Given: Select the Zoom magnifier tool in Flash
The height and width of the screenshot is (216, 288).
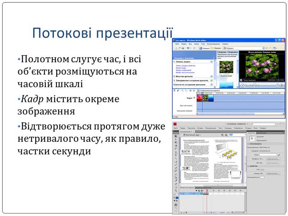Looking at the screenshot, I should [x=176, y=190].
